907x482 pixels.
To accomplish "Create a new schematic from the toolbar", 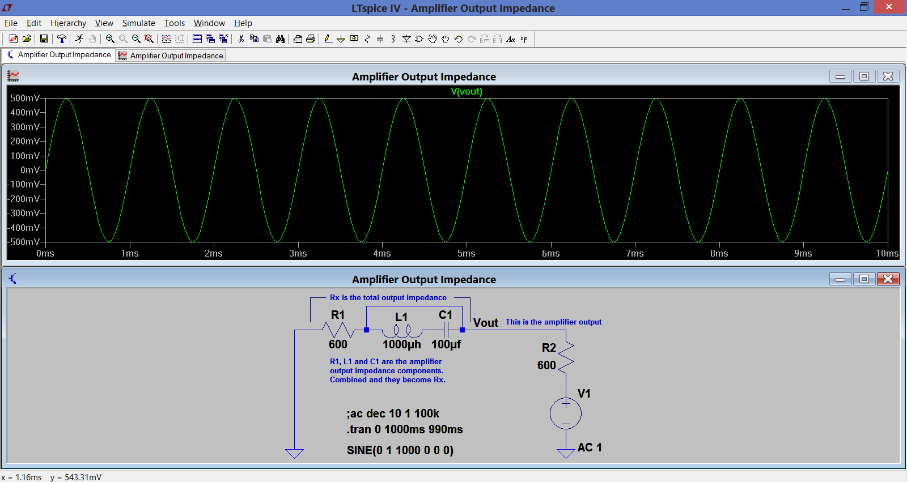I will (14, 39).
